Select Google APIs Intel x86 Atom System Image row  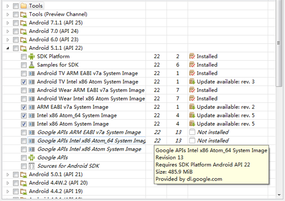tap(89, 149)
